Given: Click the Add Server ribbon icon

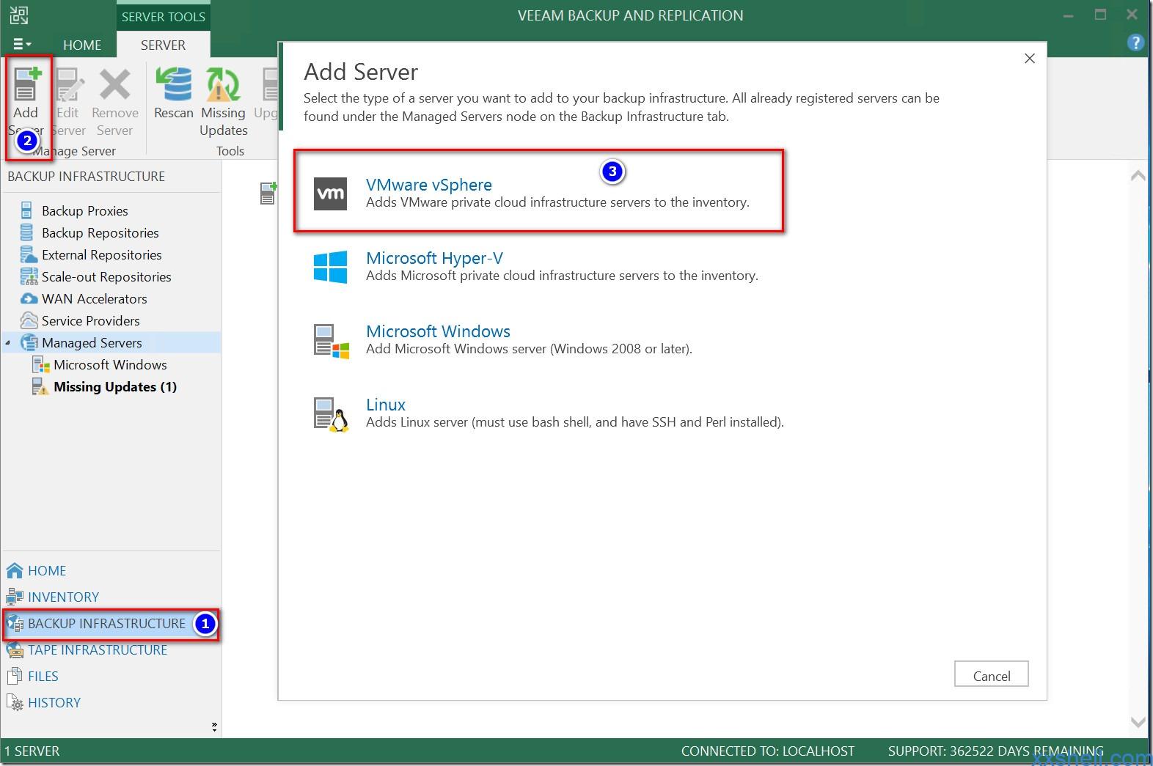Looking at the screenshot, I should coord(26,84).
